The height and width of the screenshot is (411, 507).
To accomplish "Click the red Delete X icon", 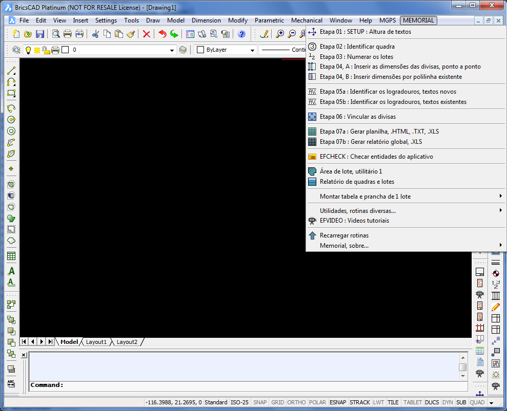I will coord(147,34).
